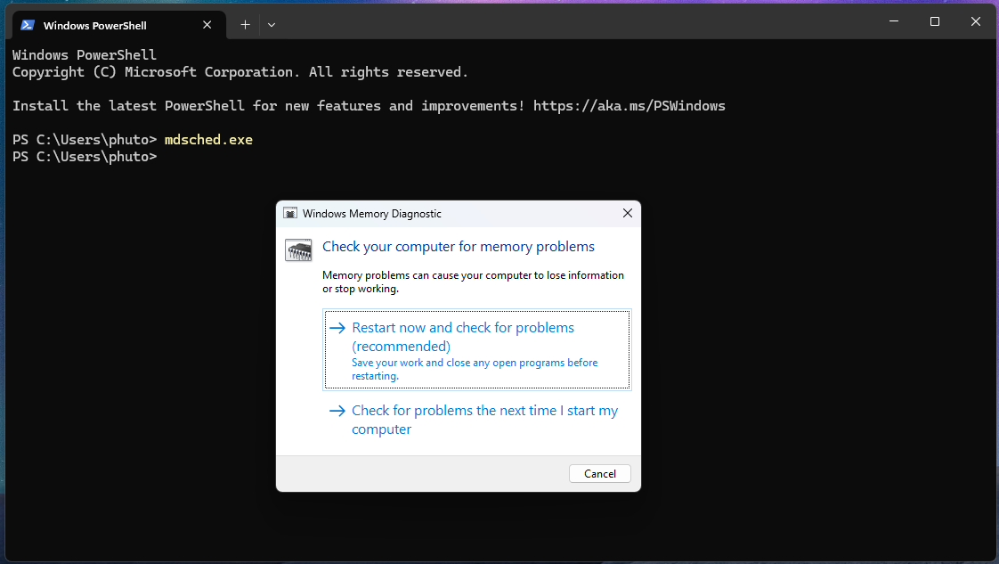Open a new terminal tab with plus button
This screenshot has height=564, width=999.
coord(245,25)
